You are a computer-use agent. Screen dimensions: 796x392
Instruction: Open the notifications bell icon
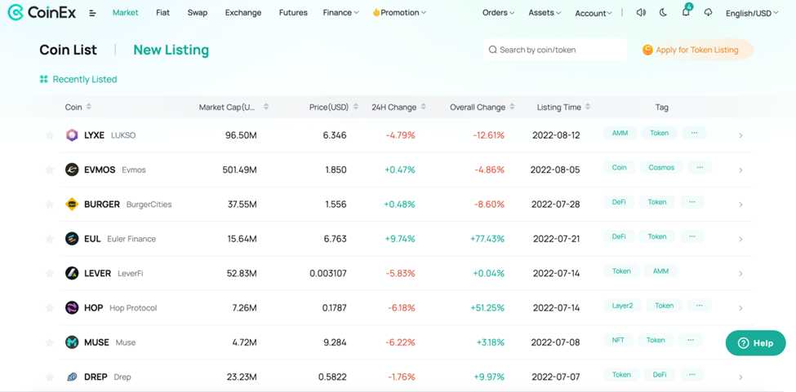[x=686, y=12]
